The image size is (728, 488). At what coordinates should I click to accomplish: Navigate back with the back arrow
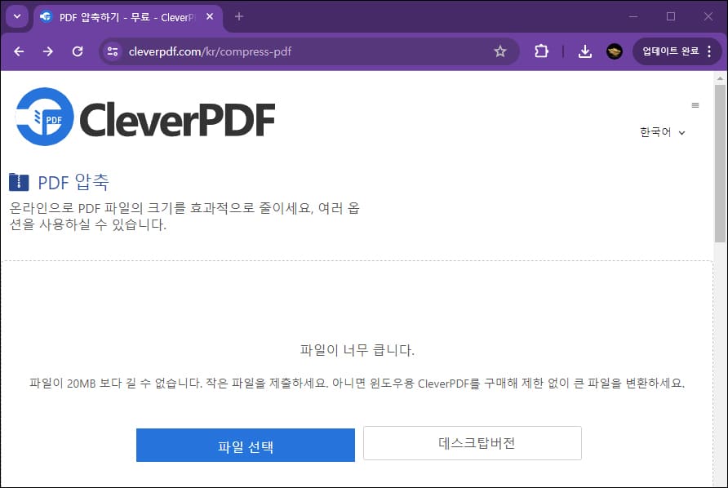[19, 51]
